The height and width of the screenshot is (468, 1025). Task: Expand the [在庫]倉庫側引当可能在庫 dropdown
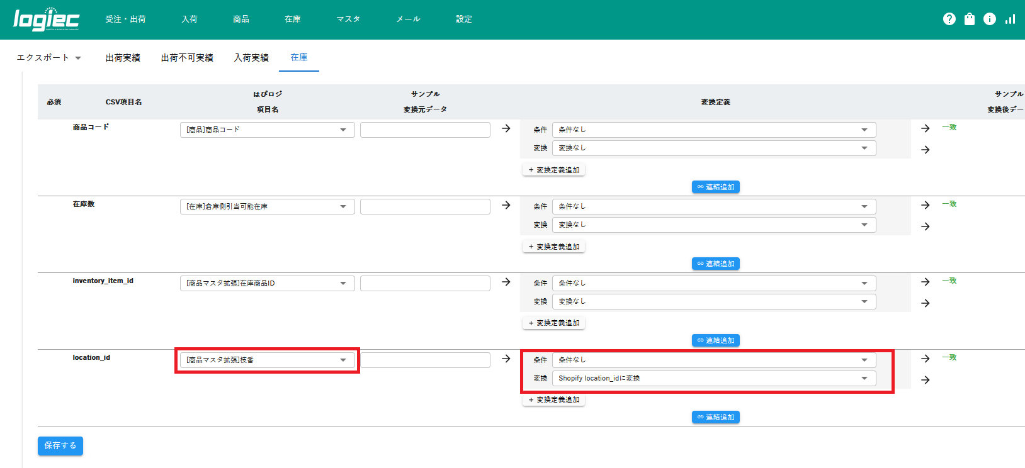coord(267,206)
